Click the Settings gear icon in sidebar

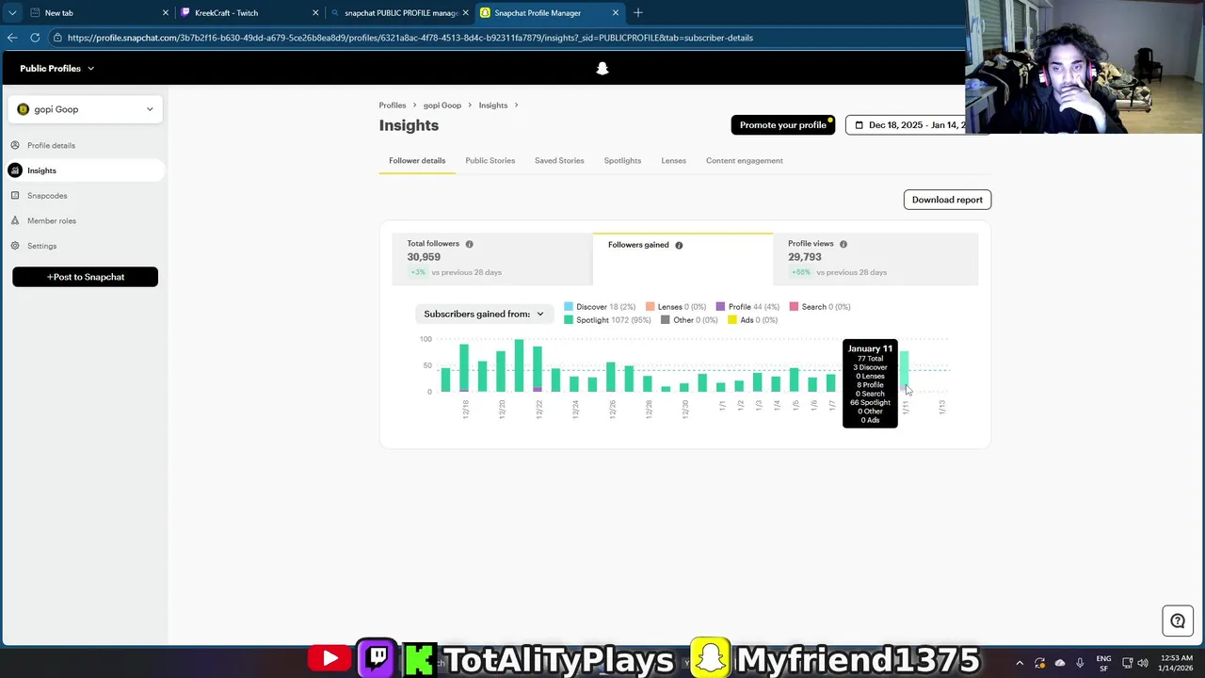tap(15, 246)
